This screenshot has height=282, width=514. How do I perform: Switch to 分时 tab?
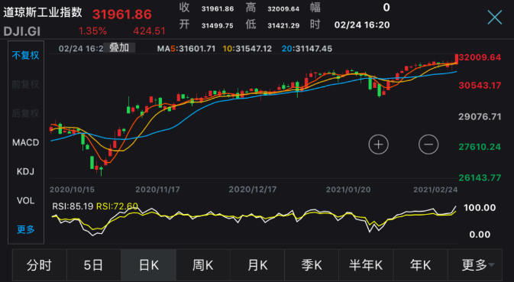[x=40, y=264]
